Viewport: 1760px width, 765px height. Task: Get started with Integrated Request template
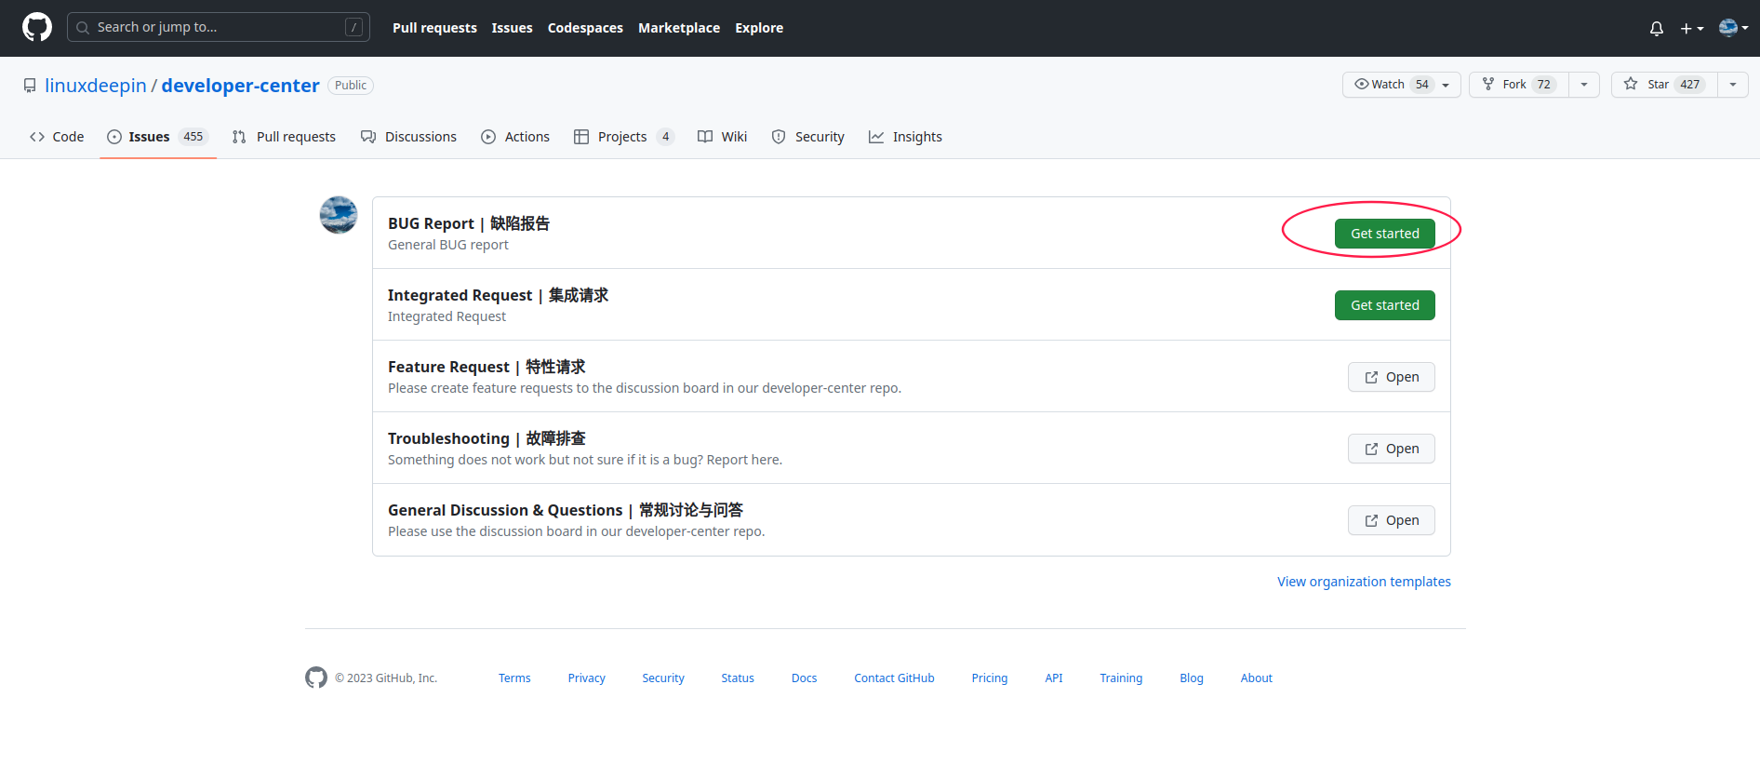pos(1385,305)
